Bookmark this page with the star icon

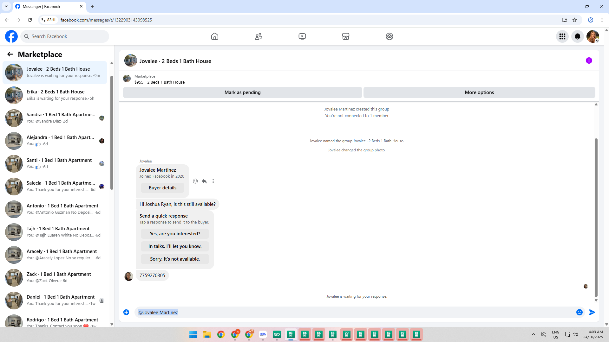point(575,20)
